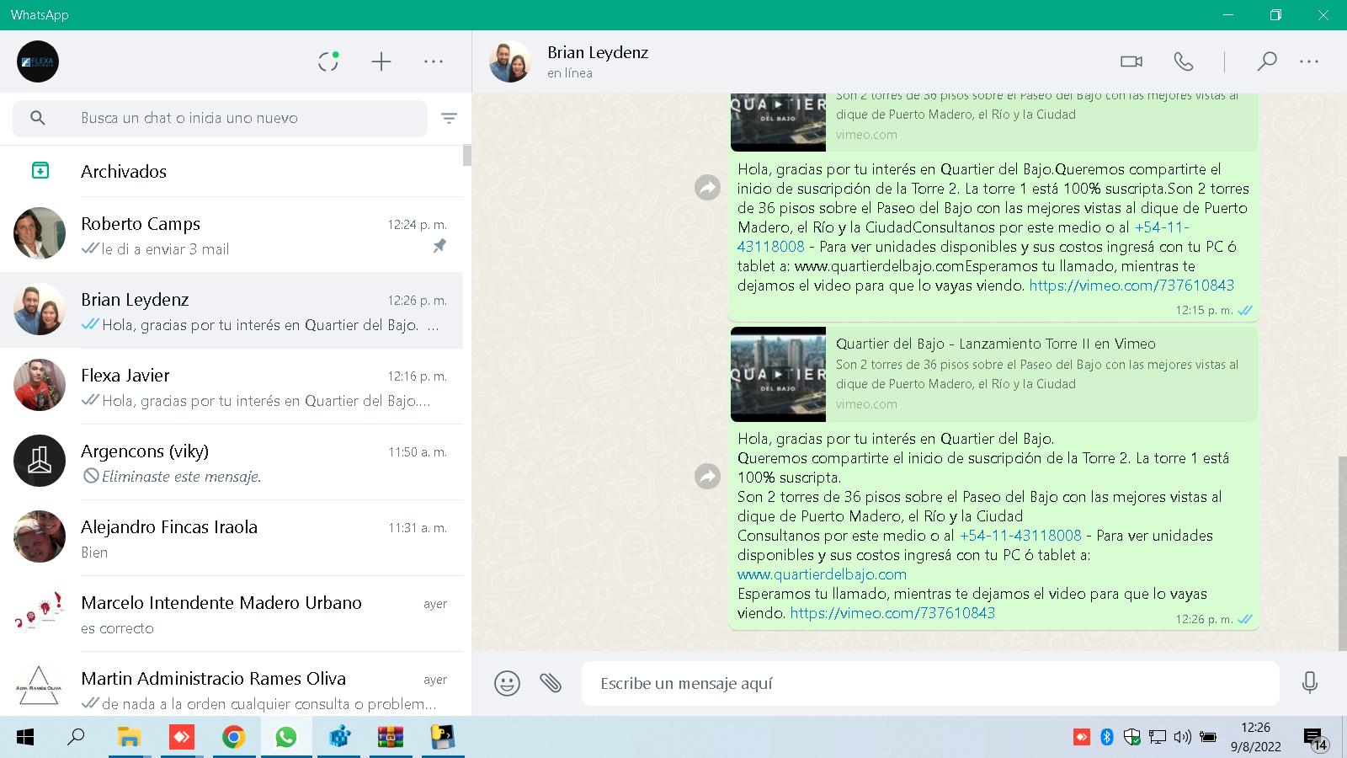Open the Roberto Camps chat

pyautogui.click(x=232, y=235)
